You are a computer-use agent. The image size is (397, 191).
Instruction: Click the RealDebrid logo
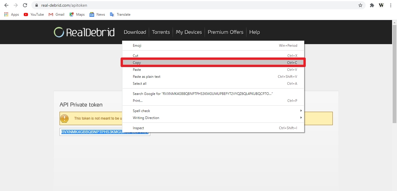coord(84,32)
